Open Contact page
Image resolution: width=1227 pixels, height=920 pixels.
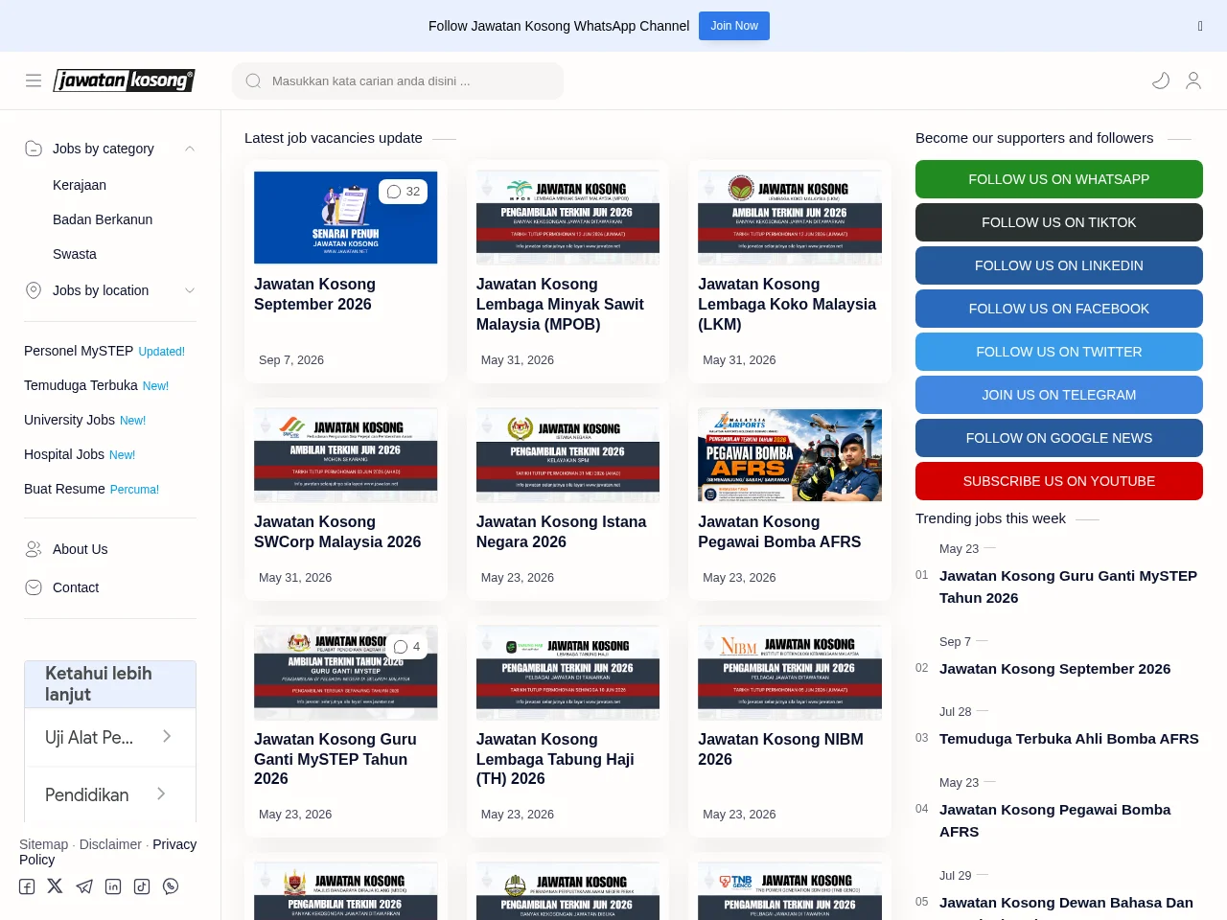[76, 587]
